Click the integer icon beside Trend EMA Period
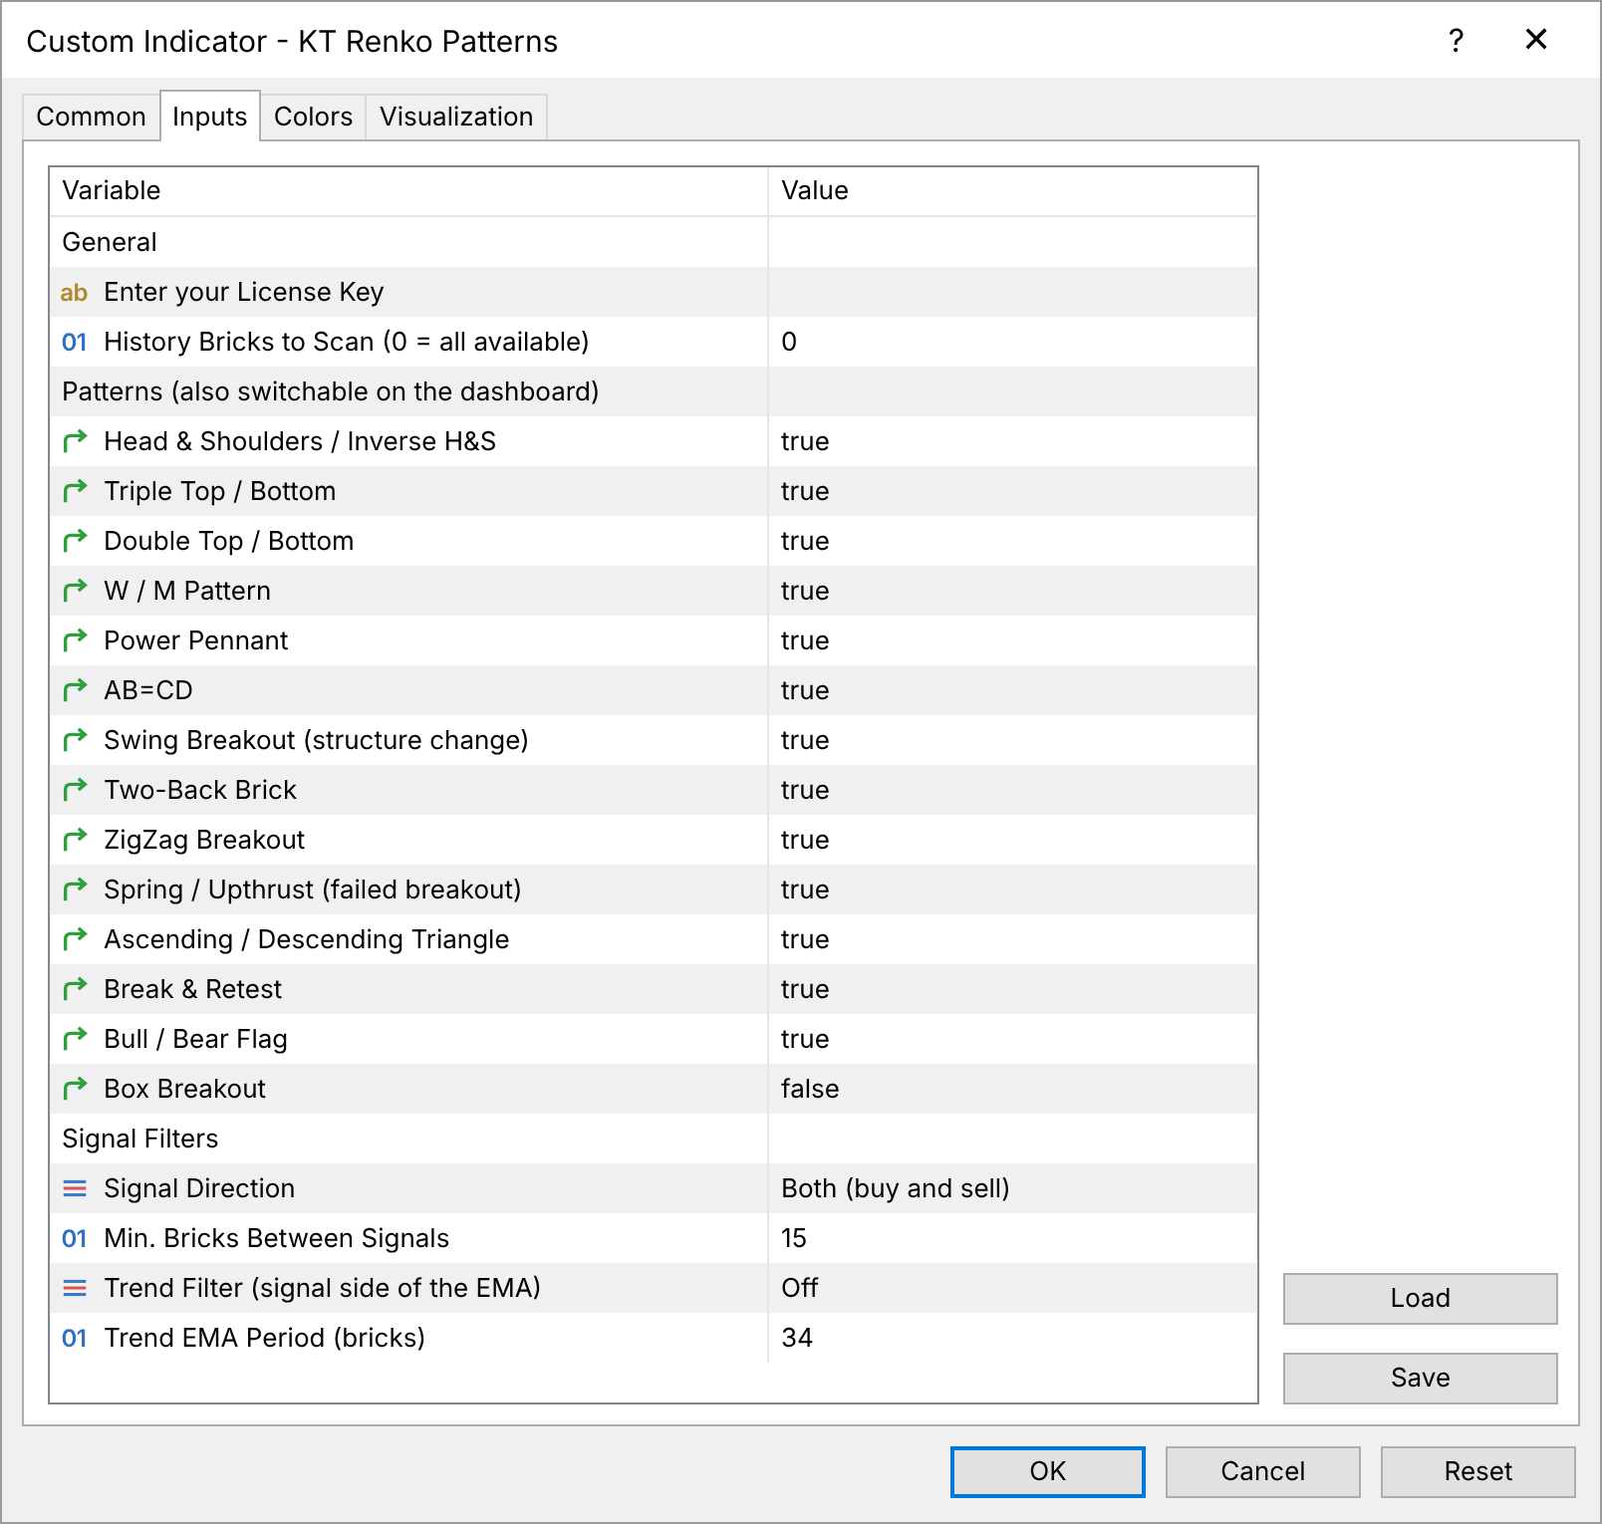Screen dimensions: 1602x1524 pos(74,1338)
